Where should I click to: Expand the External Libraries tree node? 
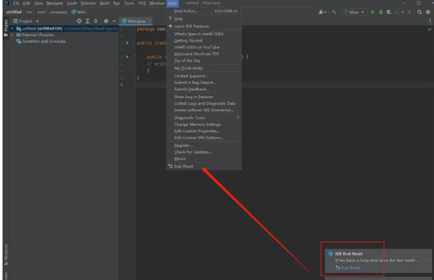click(12, 35)
